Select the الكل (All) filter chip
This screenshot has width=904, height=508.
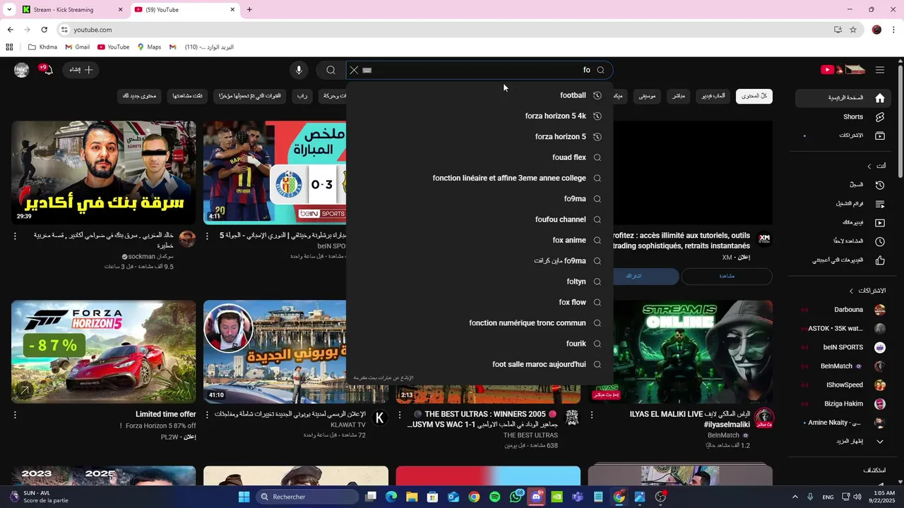[754, 96]
